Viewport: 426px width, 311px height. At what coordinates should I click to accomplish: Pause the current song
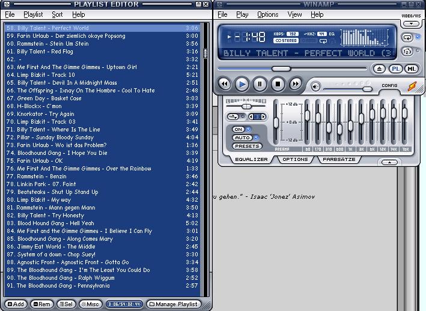[260, 85]
